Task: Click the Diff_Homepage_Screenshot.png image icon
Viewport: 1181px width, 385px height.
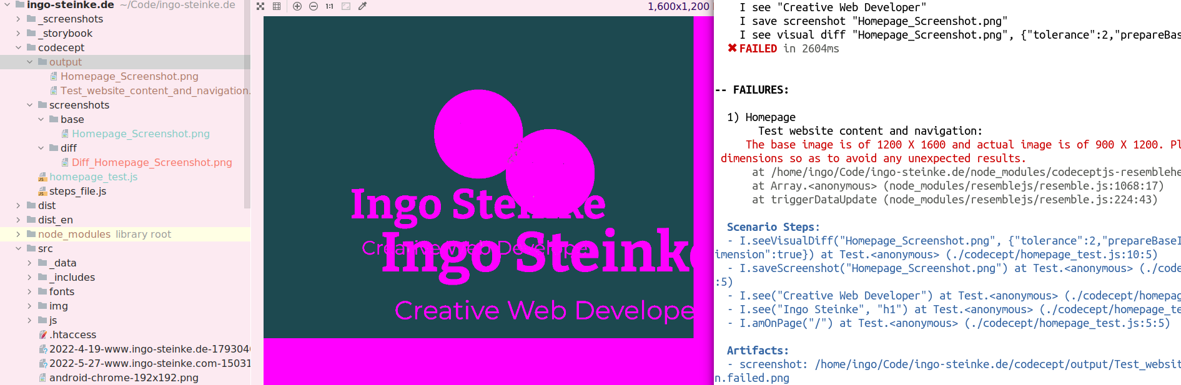Action: 65,162
